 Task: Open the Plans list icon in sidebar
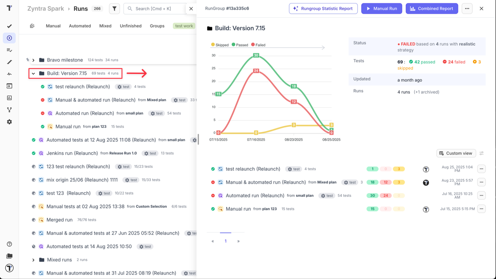pyautogui.click(x=9, y=50)
